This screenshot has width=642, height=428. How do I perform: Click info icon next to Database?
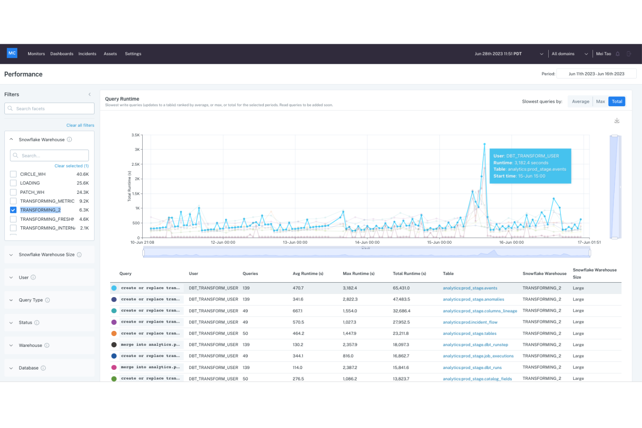[x=43, y=368]
